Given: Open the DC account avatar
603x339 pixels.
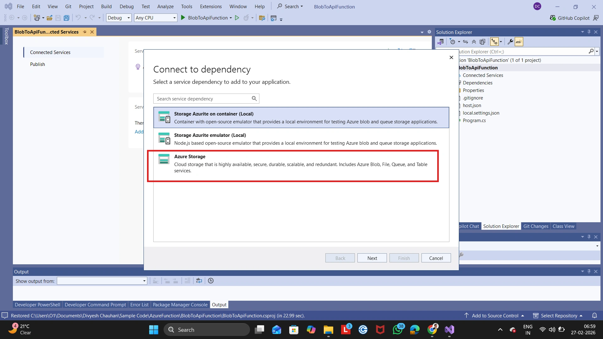Looking at the screenshot, I should [x=537, y=6].
